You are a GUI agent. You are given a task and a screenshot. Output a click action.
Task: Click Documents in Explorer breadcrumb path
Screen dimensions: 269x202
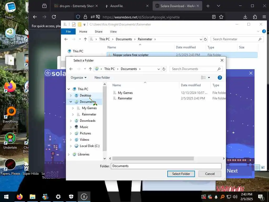(124, 39)
